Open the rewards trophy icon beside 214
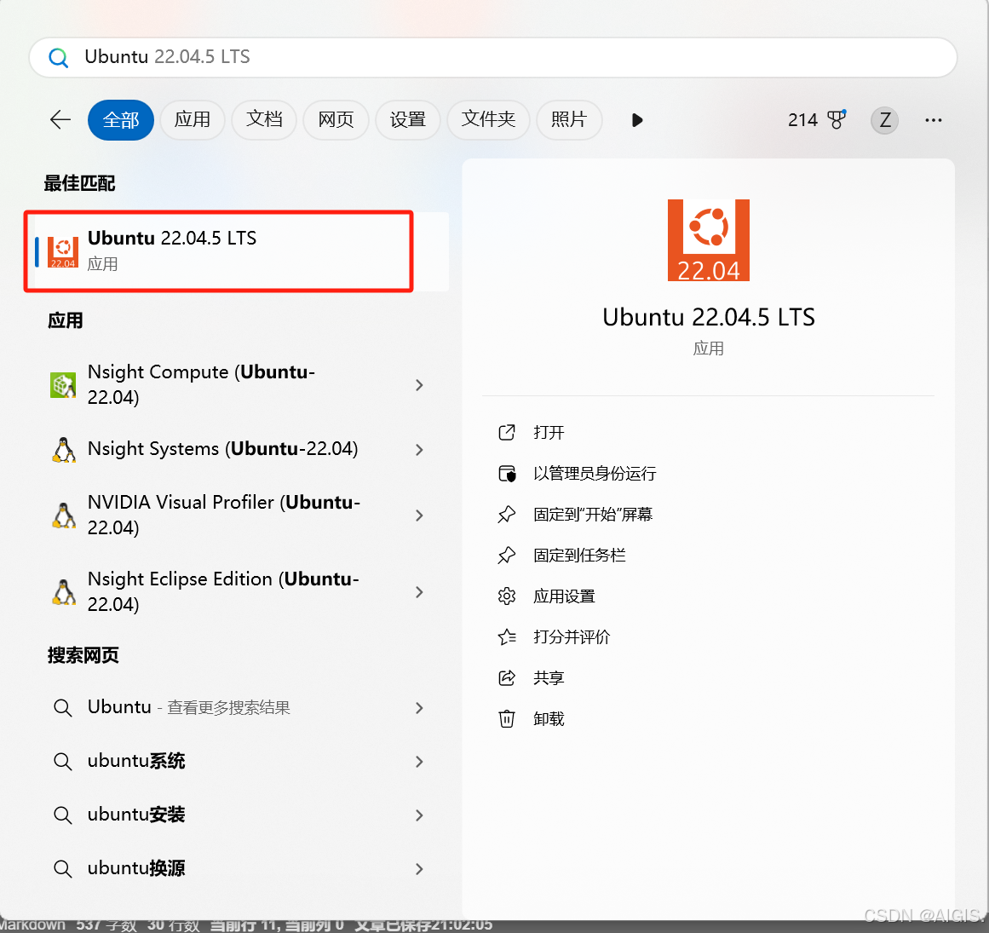Viewport: 989px width, 933px height. coord(837,119)
